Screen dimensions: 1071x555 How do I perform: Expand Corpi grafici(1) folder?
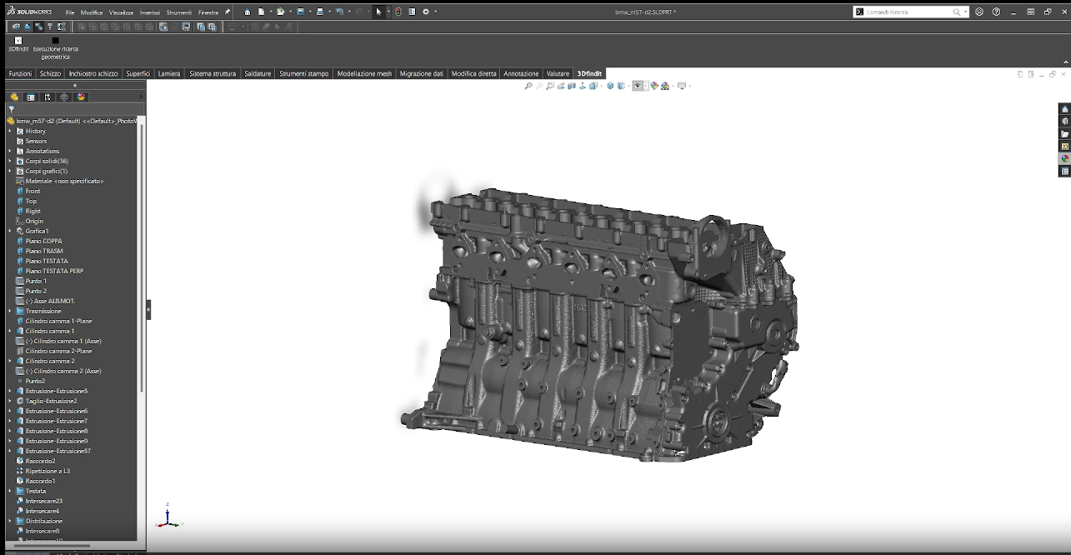click(11, 171)
